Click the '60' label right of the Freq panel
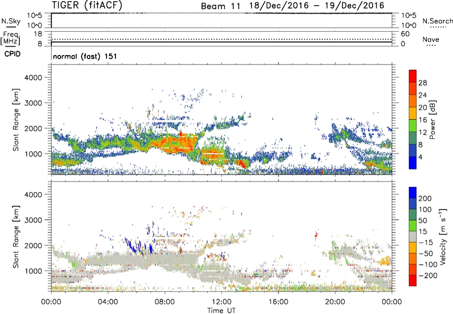 pos(405,34)
